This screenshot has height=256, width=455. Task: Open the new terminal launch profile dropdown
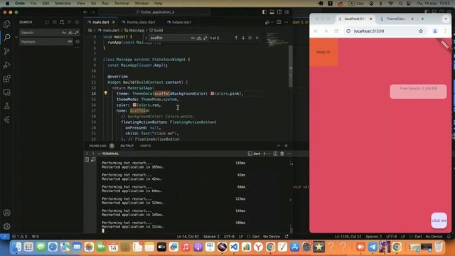tap(269, 154)
